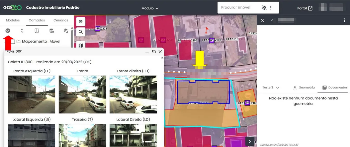Open the three-dot menu in search box

(x=271, y=8)
